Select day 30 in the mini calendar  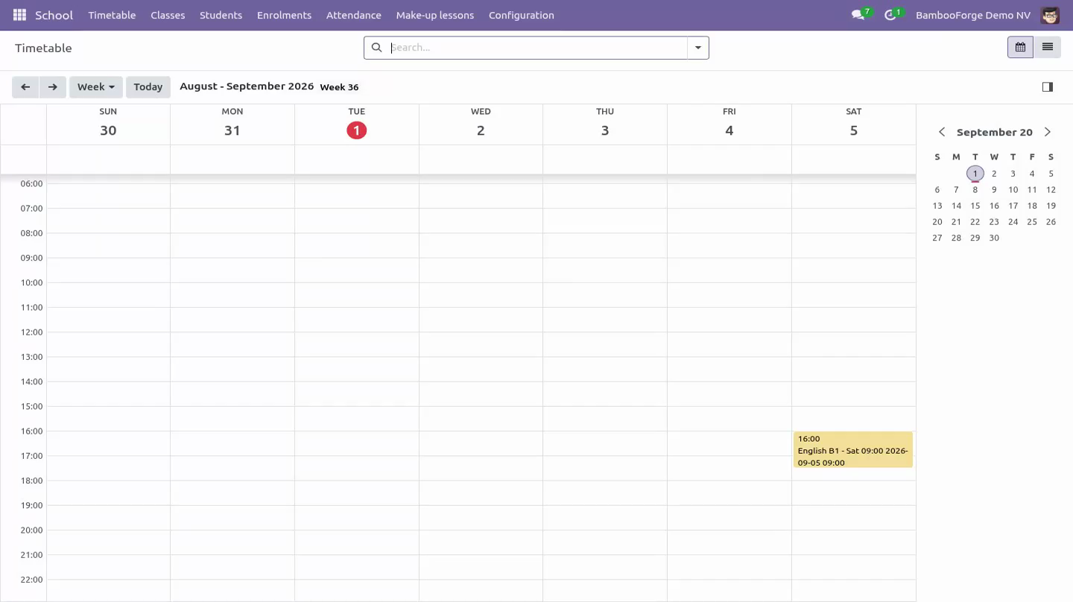click(x=994, y=238)
